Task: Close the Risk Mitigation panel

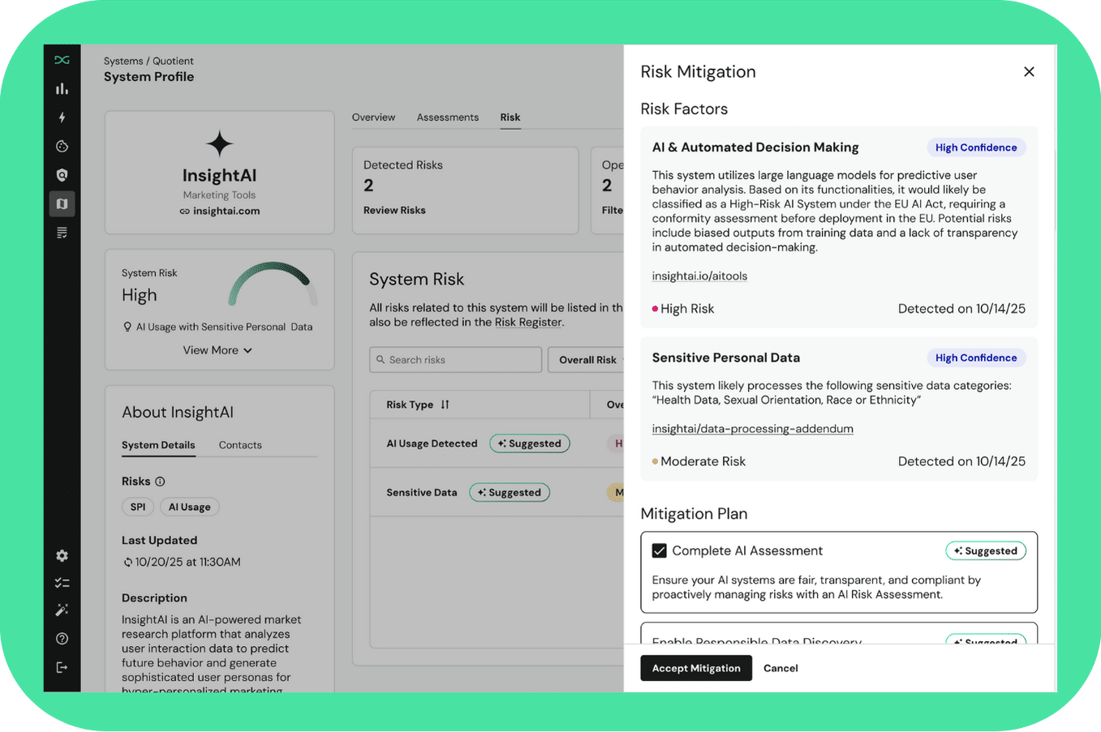Action: click(1029, 72)
